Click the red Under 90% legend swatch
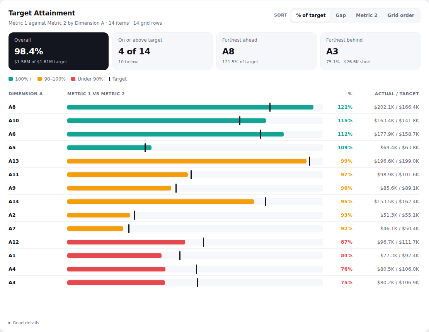Image resolution: width=429 pixels, height=332 pixels. [73, 79]
